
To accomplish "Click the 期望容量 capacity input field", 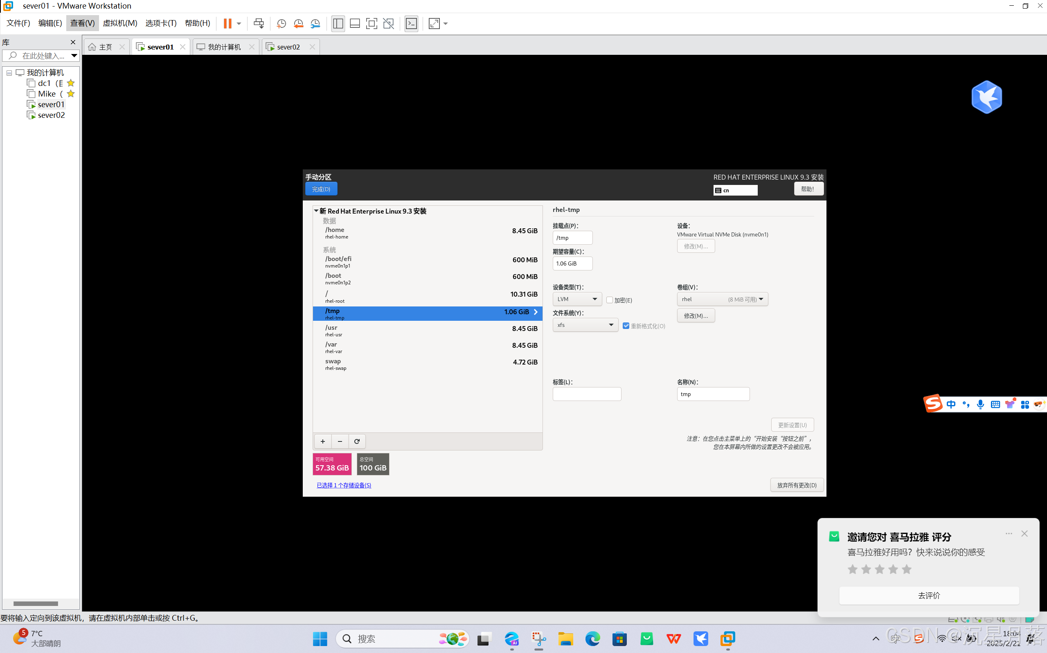I will pos(572,263).
